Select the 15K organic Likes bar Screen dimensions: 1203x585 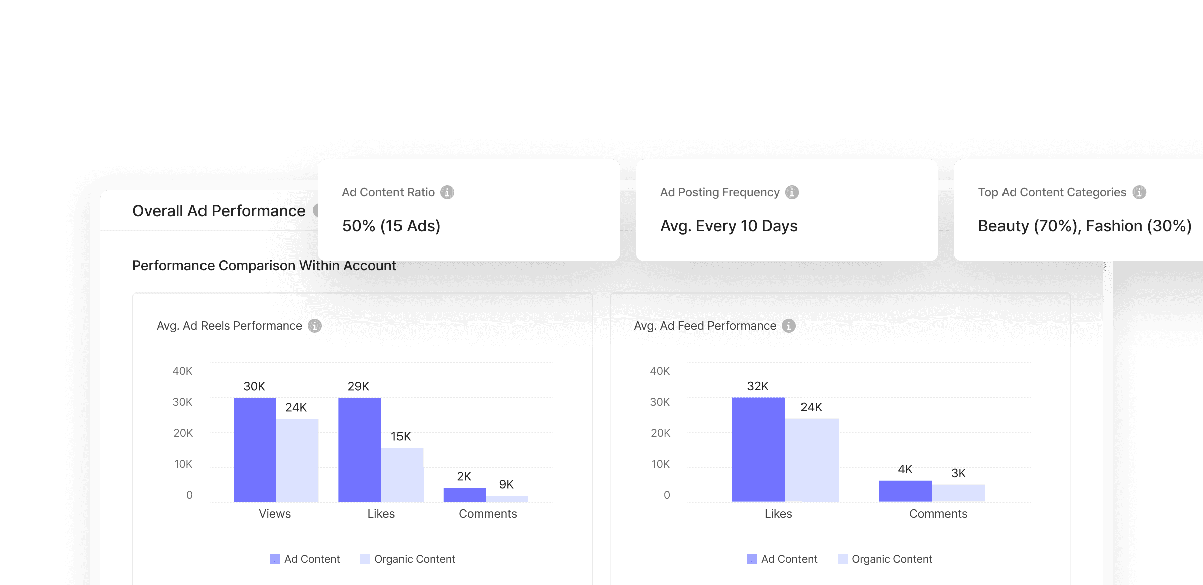coord(402,474)
